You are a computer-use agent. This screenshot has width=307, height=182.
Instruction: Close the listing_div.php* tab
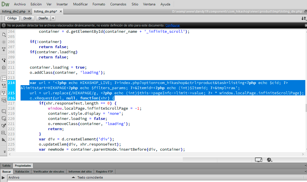click(x=61, y=11)
